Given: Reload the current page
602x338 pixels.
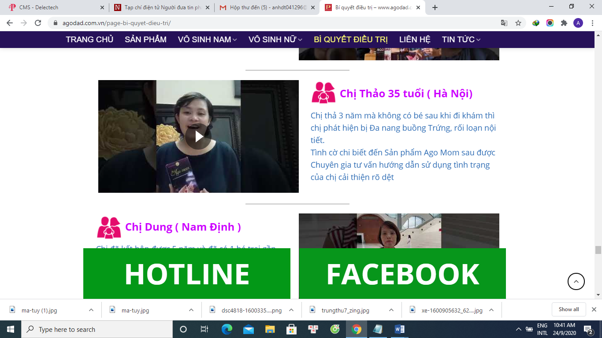Looking at the screenshot, I should pyautogui.click(x=38, y=23).
